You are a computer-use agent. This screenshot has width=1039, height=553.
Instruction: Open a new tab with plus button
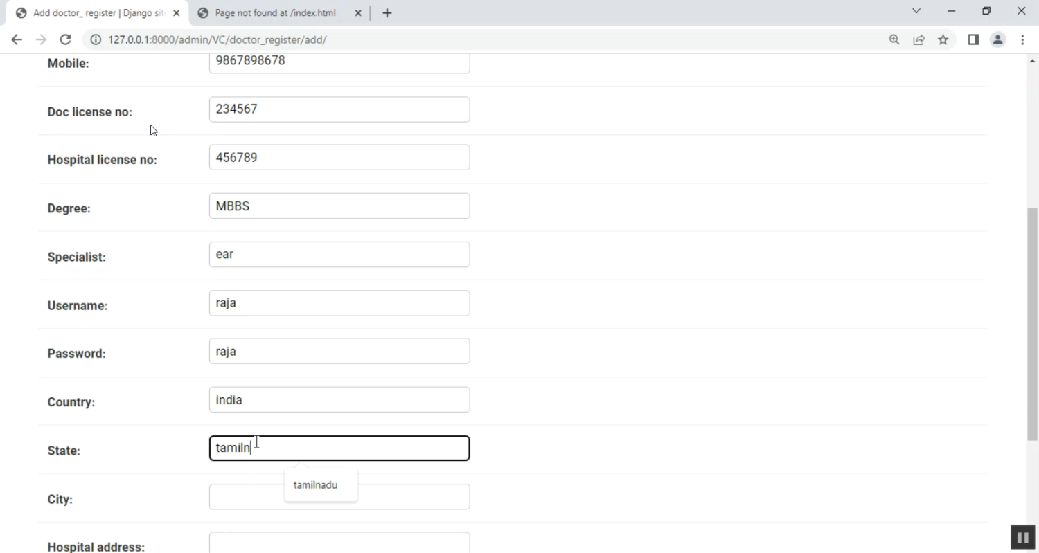(387, 13)
